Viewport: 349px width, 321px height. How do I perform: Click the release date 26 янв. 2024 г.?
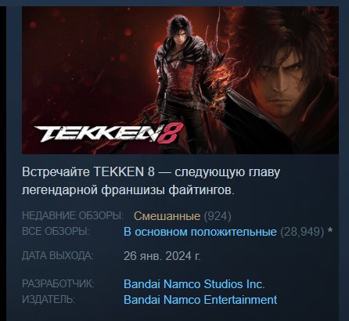click(x=162, y=256)
